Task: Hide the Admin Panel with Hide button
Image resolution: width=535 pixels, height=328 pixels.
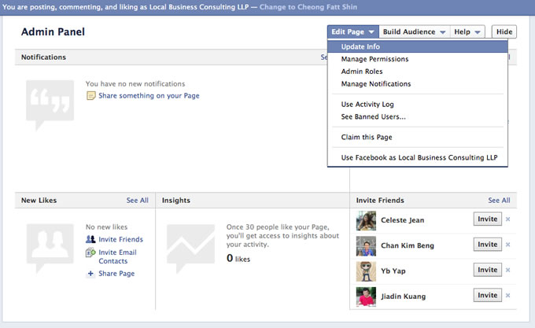Action: tap(504, 31)
